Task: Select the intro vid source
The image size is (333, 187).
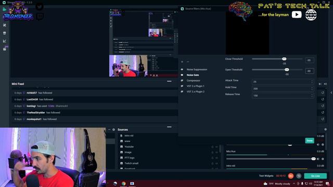Action: 129,136
